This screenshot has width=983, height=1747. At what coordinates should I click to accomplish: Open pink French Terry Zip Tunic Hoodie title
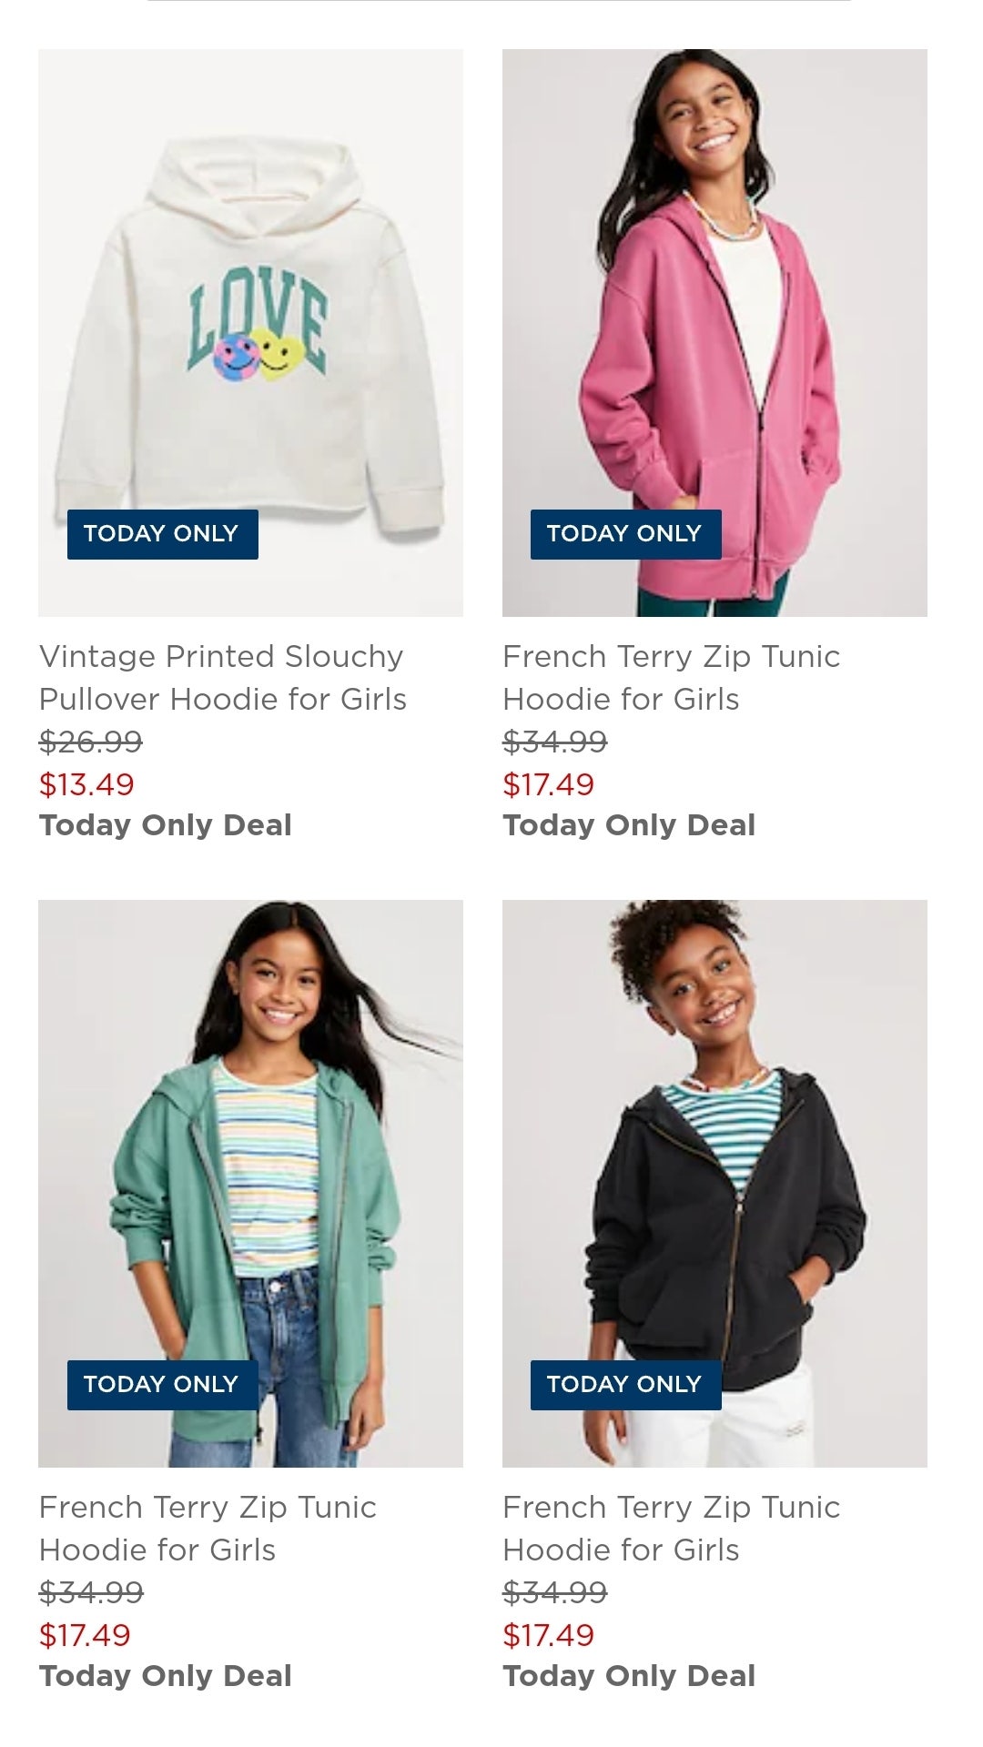[672, 678]
